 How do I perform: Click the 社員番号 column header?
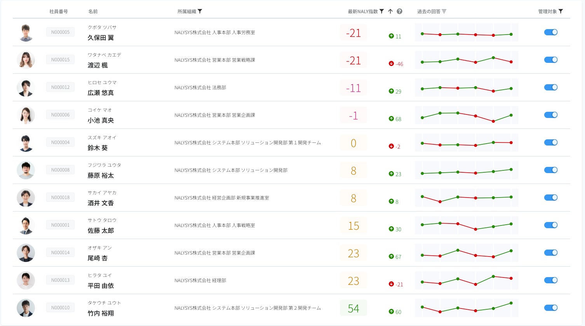[59, 12]
